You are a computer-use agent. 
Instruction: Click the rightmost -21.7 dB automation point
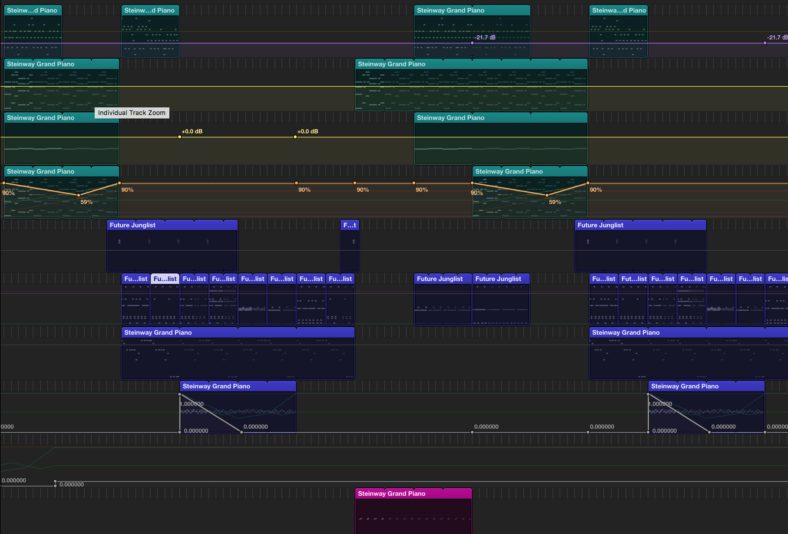click(x=765, y=43)
